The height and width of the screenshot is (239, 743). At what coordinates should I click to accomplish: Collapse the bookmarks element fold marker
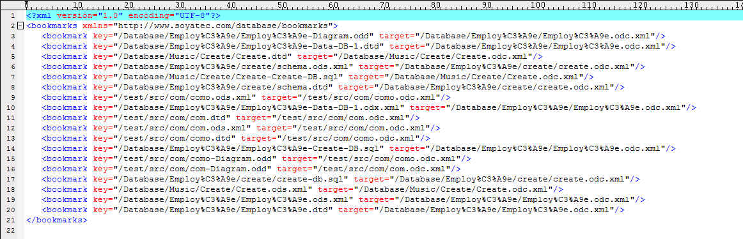click(19, 26)
